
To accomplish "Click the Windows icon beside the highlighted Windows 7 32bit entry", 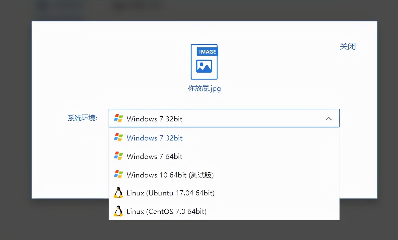I will (x=118, y=138).
